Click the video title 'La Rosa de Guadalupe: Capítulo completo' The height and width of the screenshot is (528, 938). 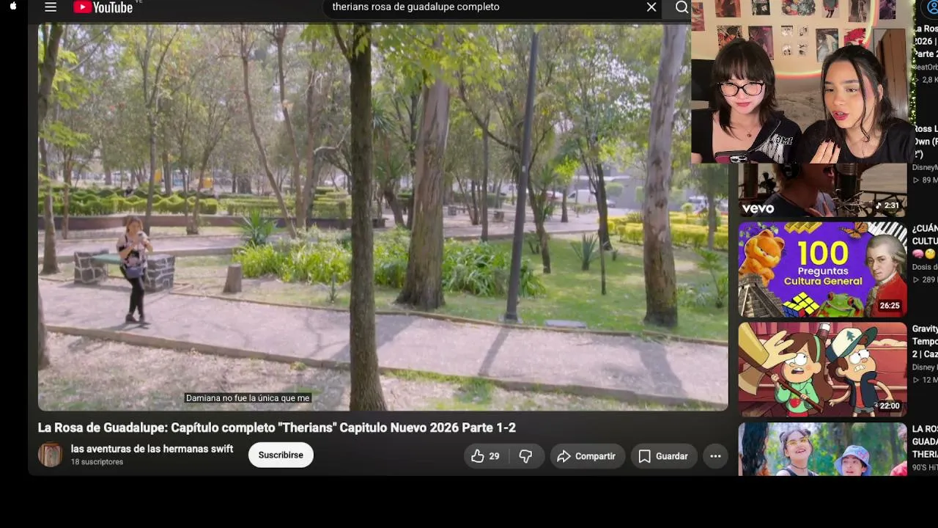(x=277, y=428)
